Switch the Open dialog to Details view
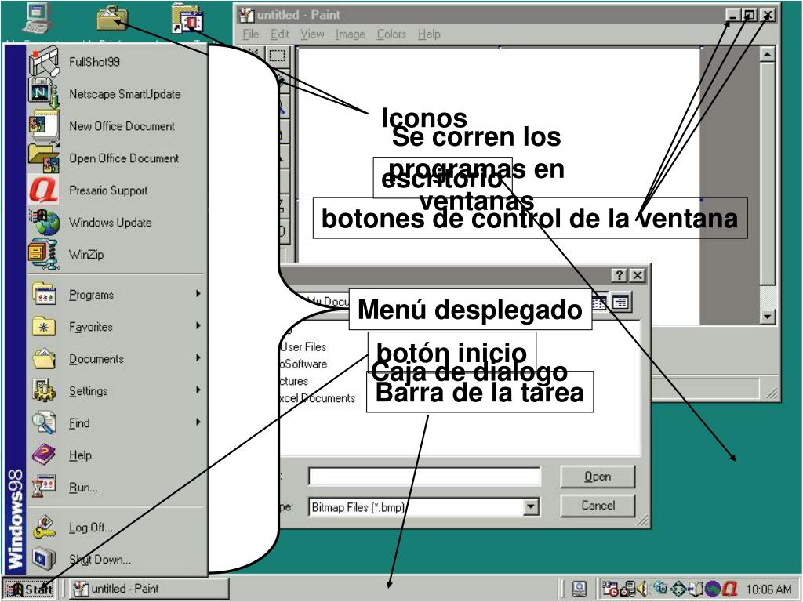The width and height of the screenshot is (803, 602). (x=620, y=302)
